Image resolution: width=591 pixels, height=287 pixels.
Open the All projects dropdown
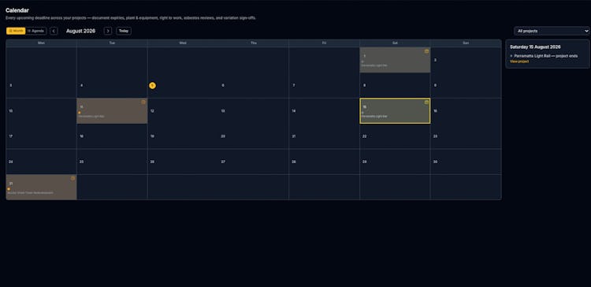click(x=552, y=31)
